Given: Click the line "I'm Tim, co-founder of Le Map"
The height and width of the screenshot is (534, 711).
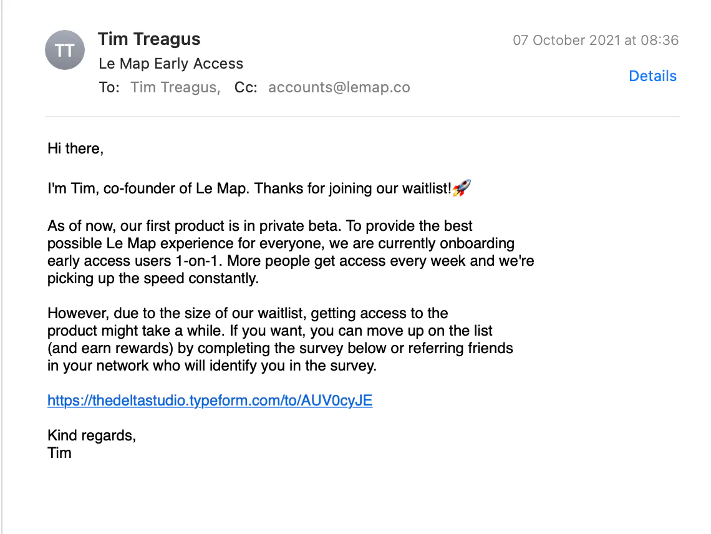Looking at the screenshot, I should 249,188.
